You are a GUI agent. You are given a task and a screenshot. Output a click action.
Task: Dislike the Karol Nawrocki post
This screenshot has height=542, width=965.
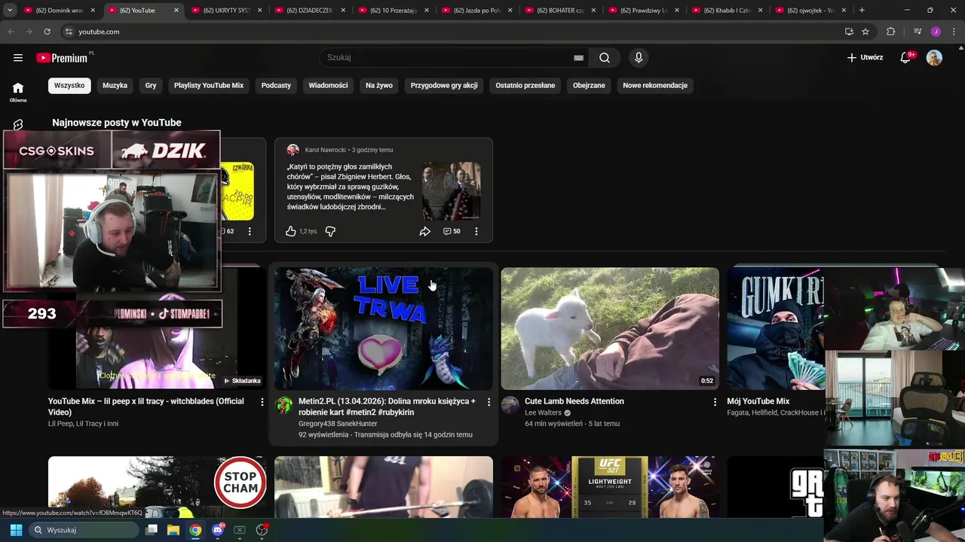pos(330,231)
